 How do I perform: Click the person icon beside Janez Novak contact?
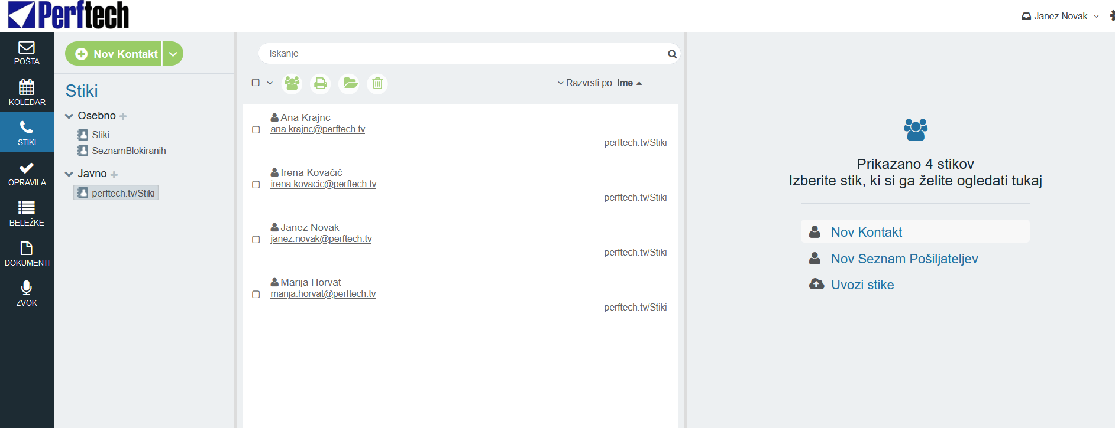[274, 227]
